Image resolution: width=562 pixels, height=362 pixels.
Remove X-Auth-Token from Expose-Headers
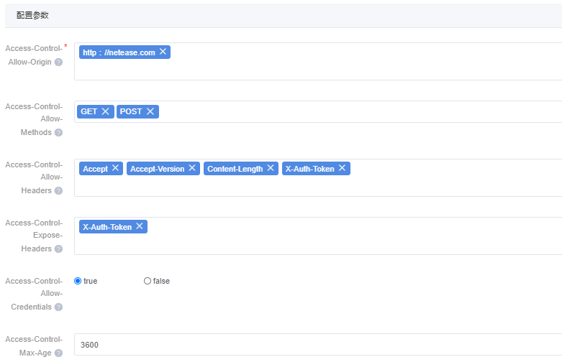tap(140, 226)
